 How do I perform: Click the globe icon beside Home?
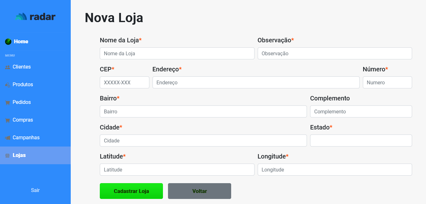click(x=8, y=41)
